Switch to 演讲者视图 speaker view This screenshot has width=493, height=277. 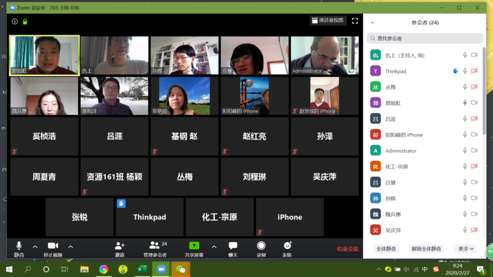[x=328, y=21]
